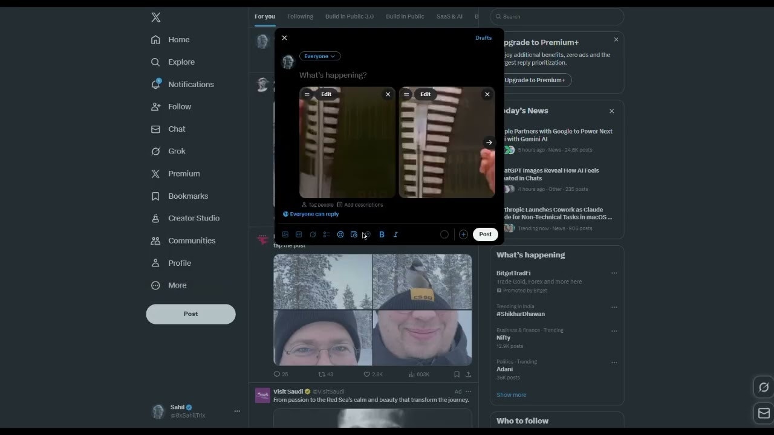774x435 pixels.
Task: Switch to the Build in Public tab
Action: point(405,16)
